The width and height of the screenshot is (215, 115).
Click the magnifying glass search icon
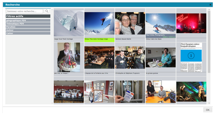(47, 11)
